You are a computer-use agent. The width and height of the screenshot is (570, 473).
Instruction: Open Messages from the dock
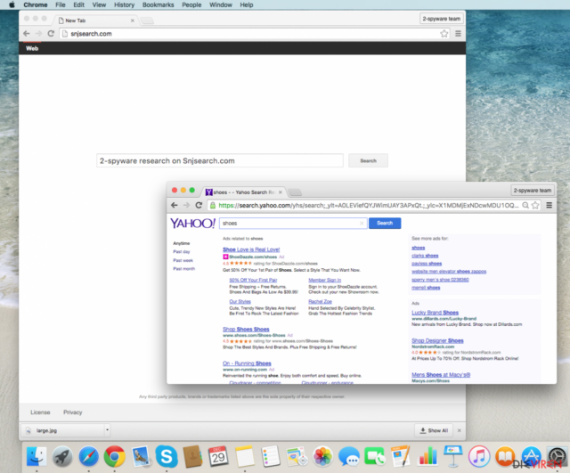[348, 456]
